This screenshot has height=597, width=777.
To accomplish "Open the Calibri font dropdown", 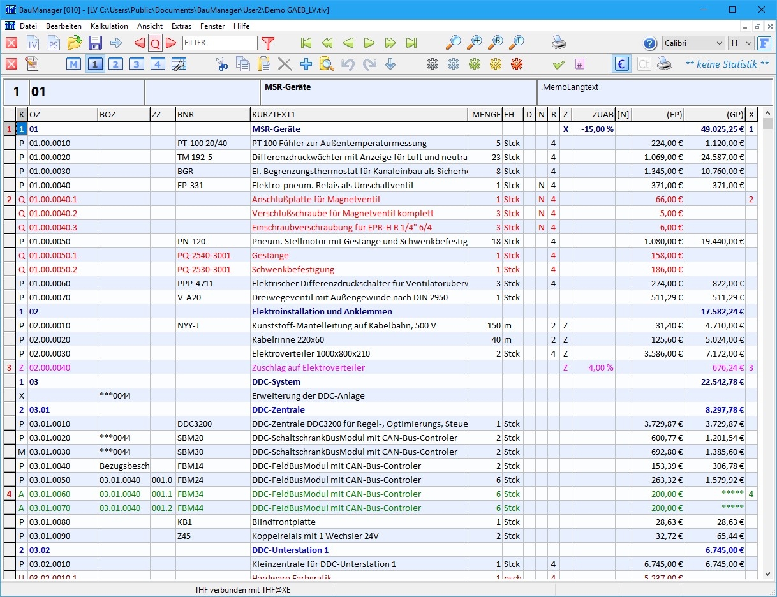I will point(693,43).
